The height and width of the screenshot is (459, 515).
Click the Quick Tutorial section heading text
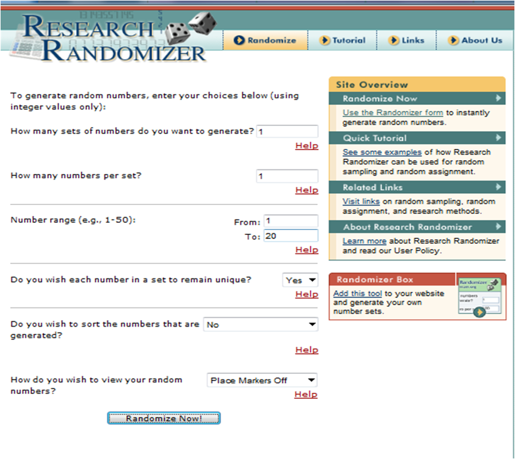[x=375, y=138]
